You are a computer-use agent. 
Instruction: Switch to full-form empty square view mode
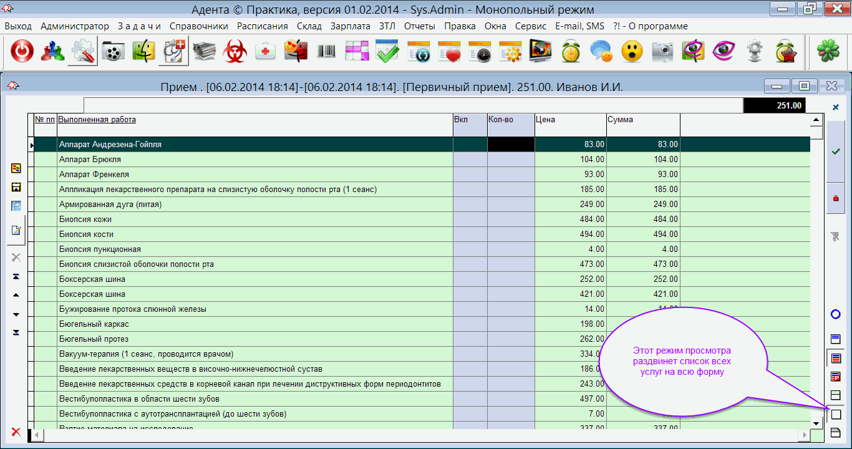(836, 414)
